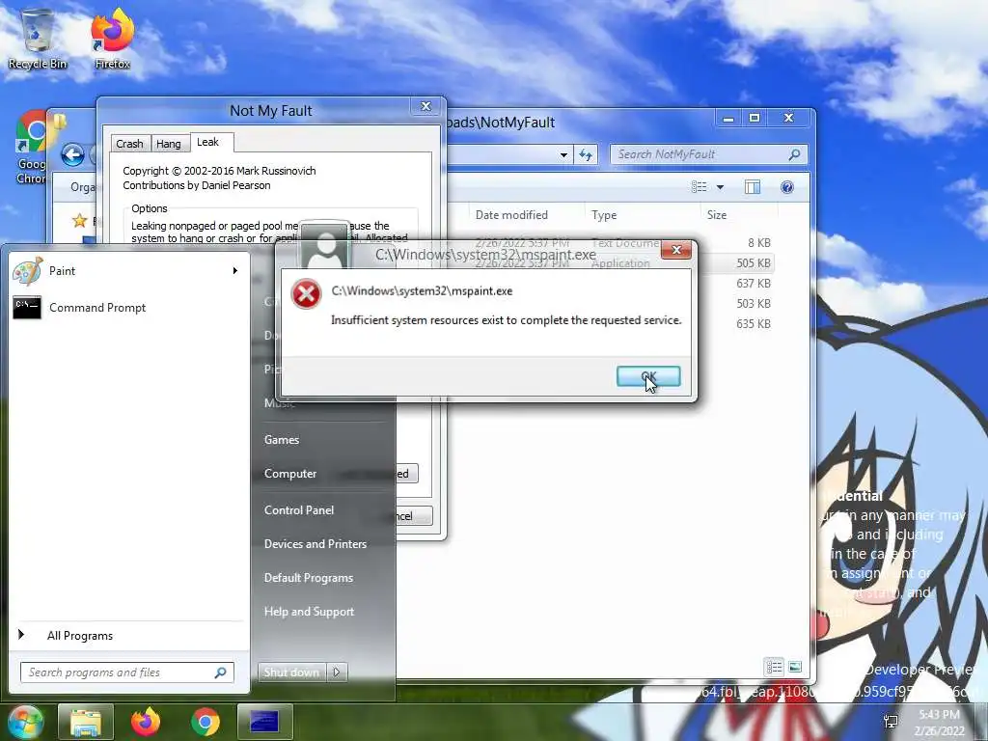Launch Chrome from the taskbar
988x741 pixels.
205,722
